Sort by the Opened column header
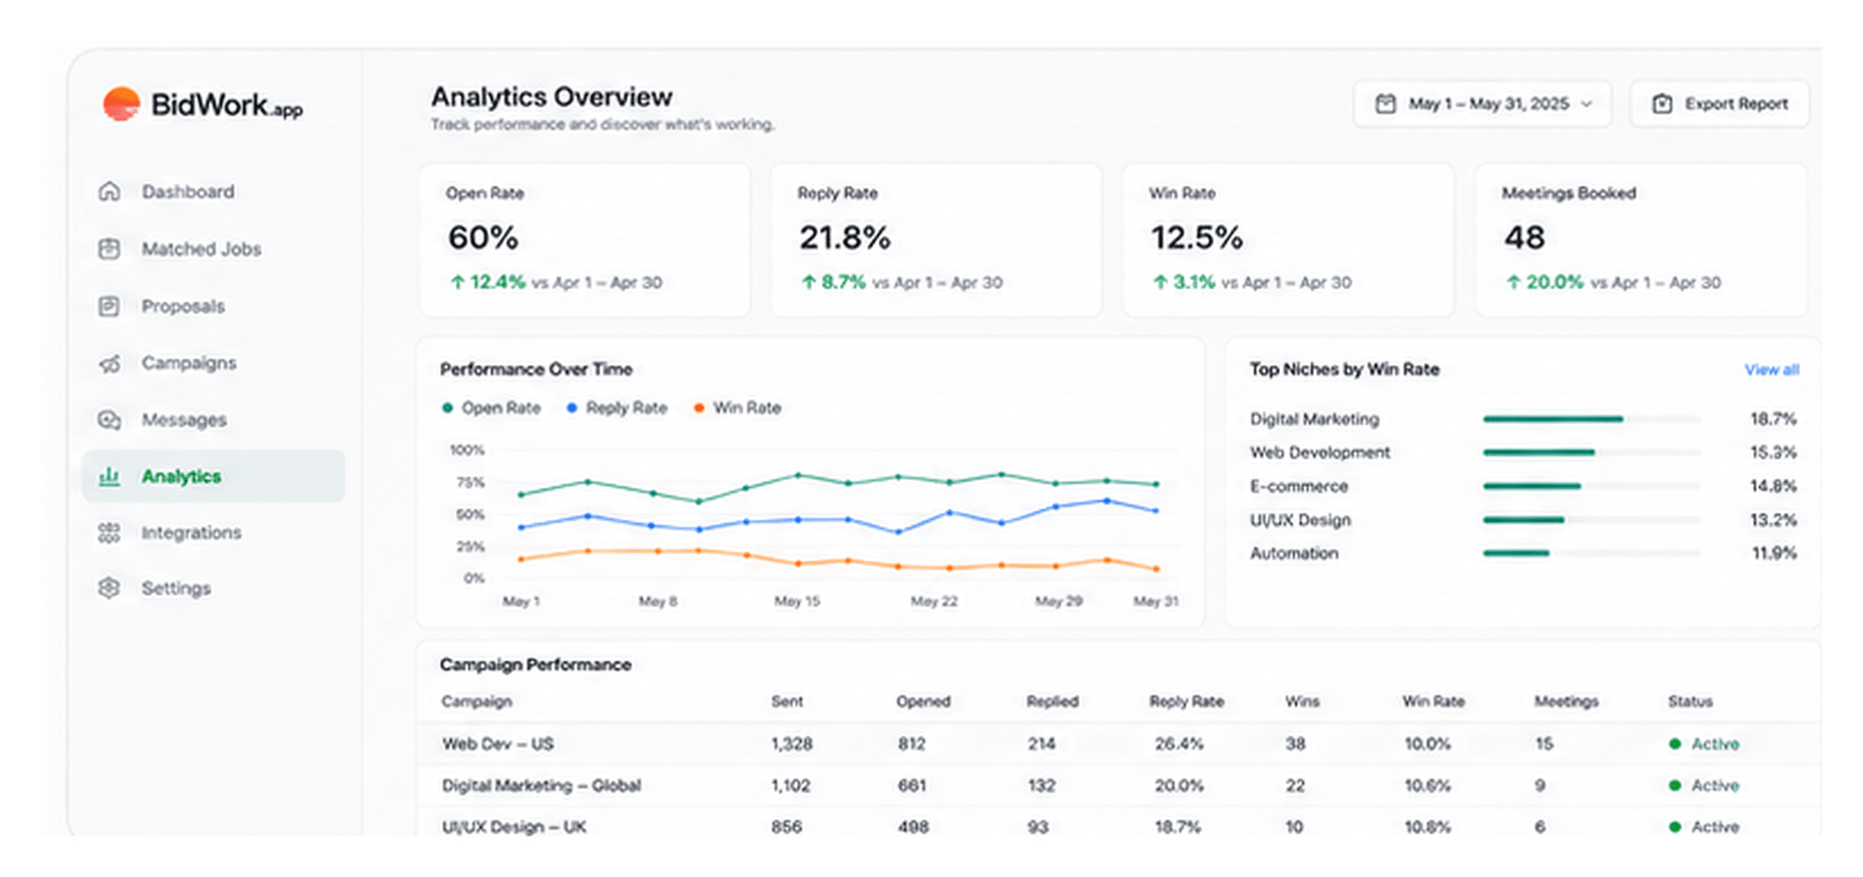1863x877 pixels. point(924,701)
